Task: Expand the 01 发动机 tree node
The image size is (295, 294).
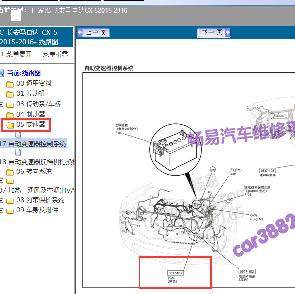Action: pyautogui.click(x=1, y=94)
